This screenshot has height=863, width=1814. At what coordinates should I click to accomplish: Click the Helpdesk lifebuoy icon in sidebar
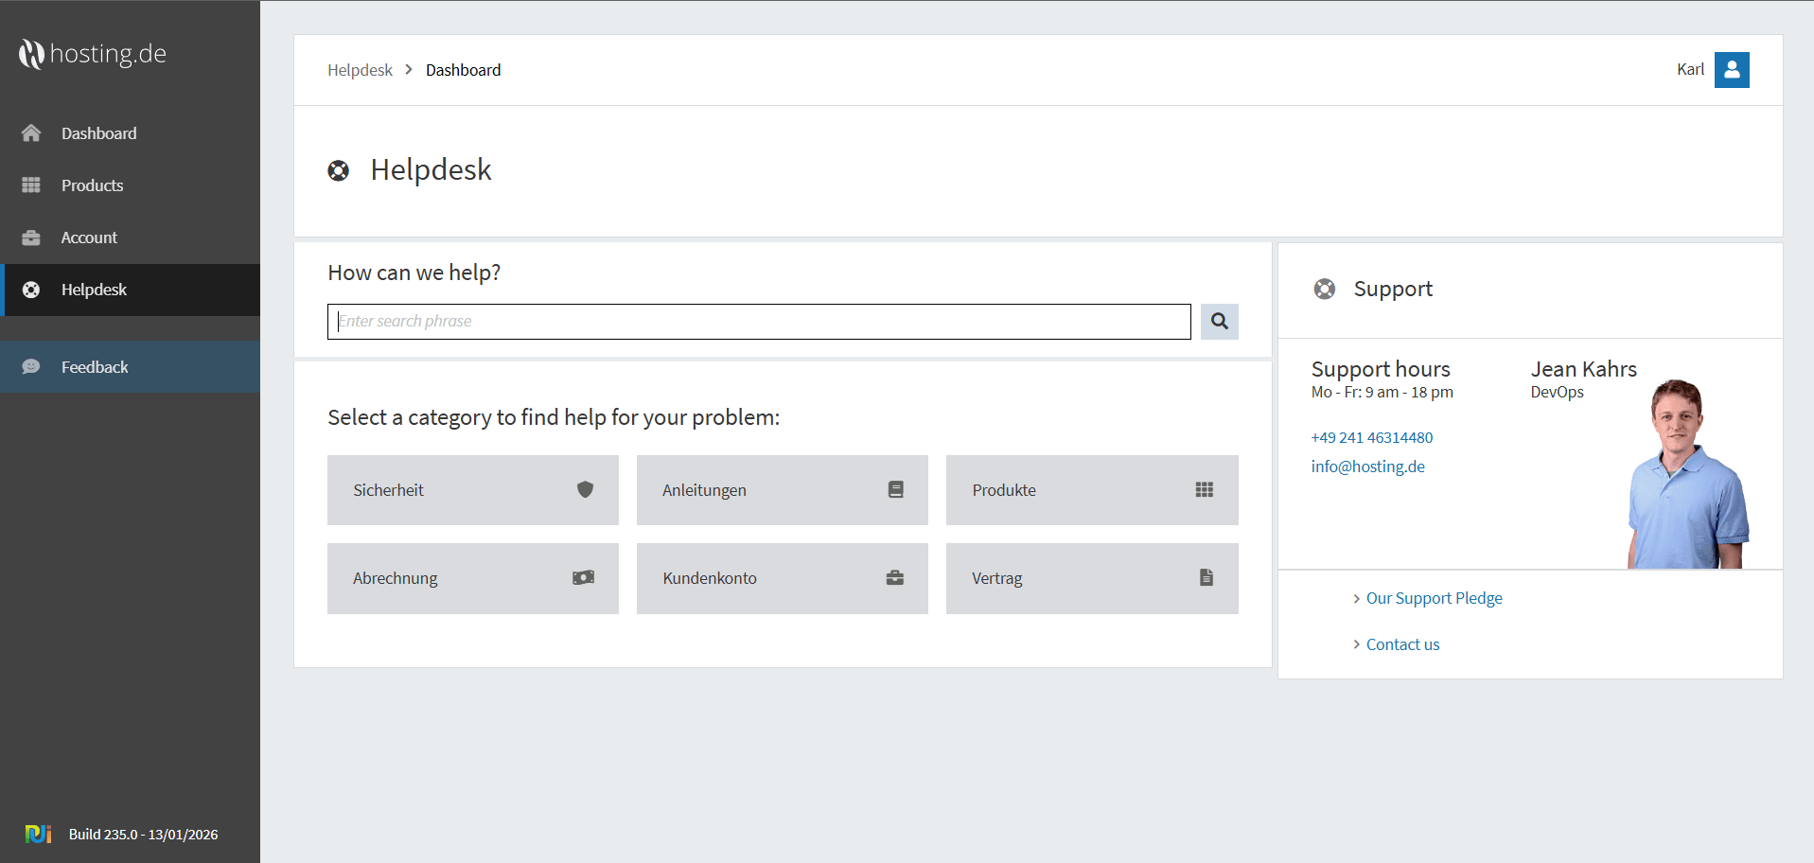(31, 290)
